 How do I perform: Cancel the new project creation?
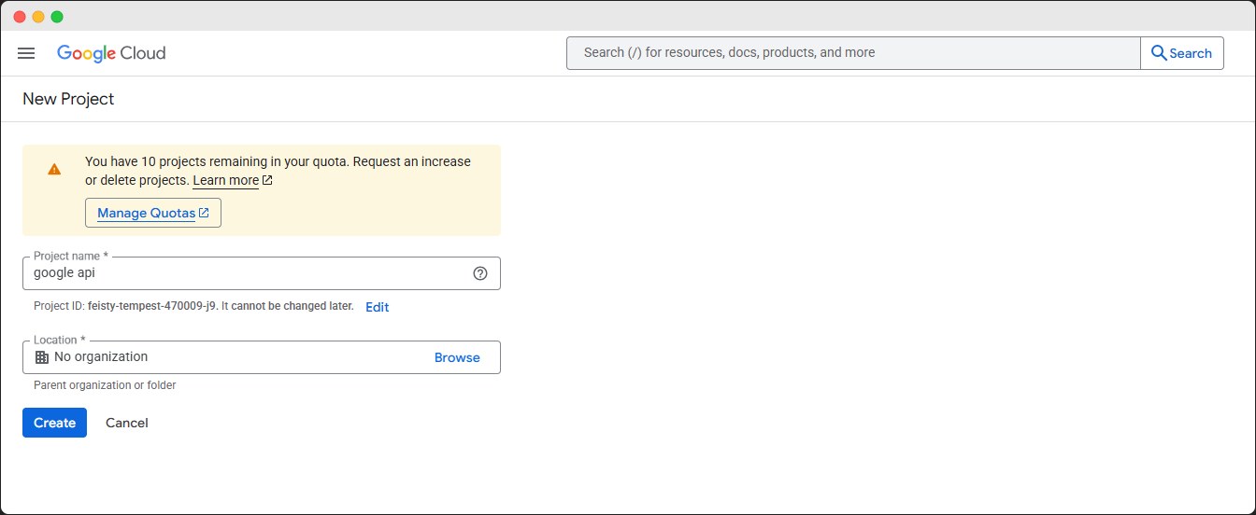click(x=127, y=423)
